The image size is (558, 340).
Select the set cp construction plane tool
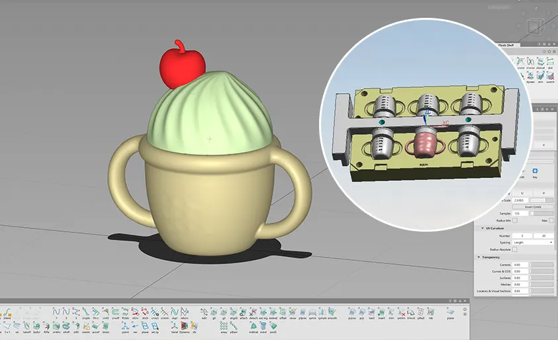click(155, 328)
